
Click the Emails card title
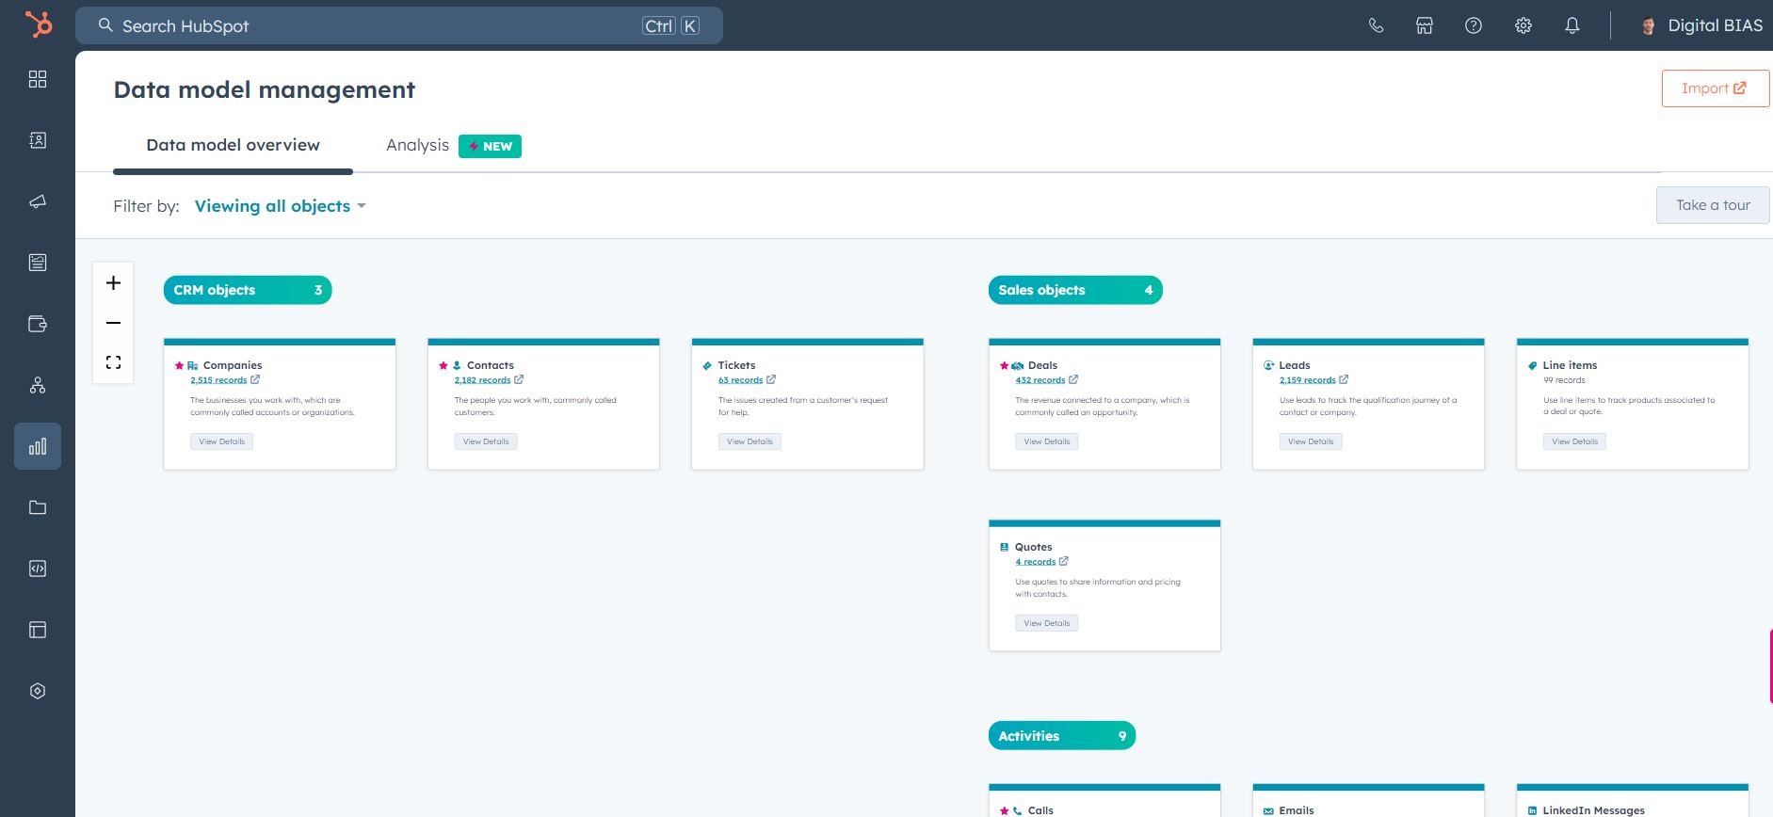point(1297,810)
